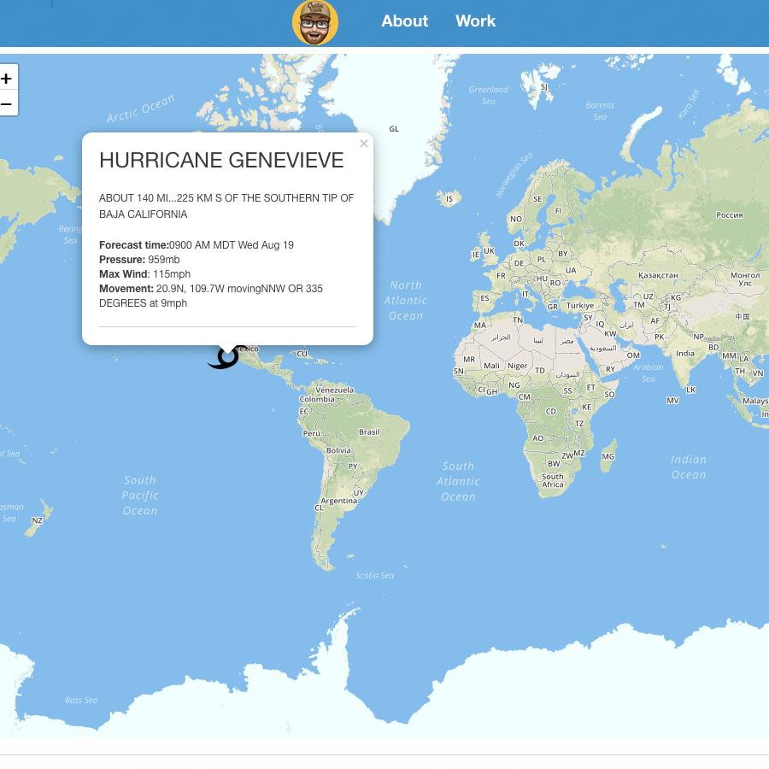Click the GL Greenland label

pyautogui.click(x=394, y=129)
